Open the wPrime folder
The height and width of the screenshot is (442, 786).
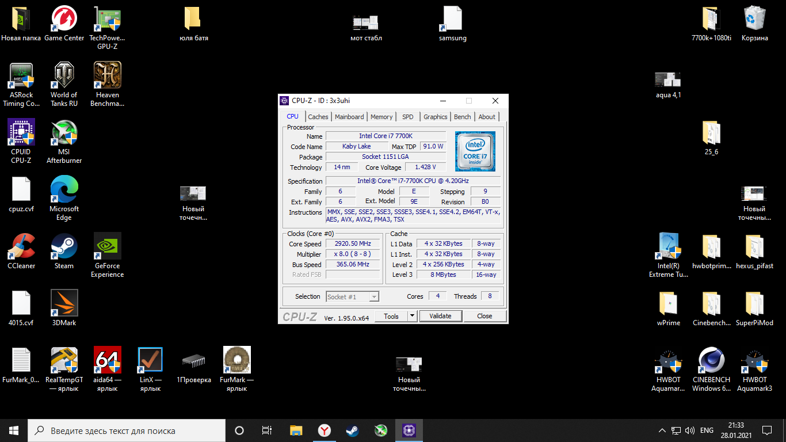coord(669,308)
